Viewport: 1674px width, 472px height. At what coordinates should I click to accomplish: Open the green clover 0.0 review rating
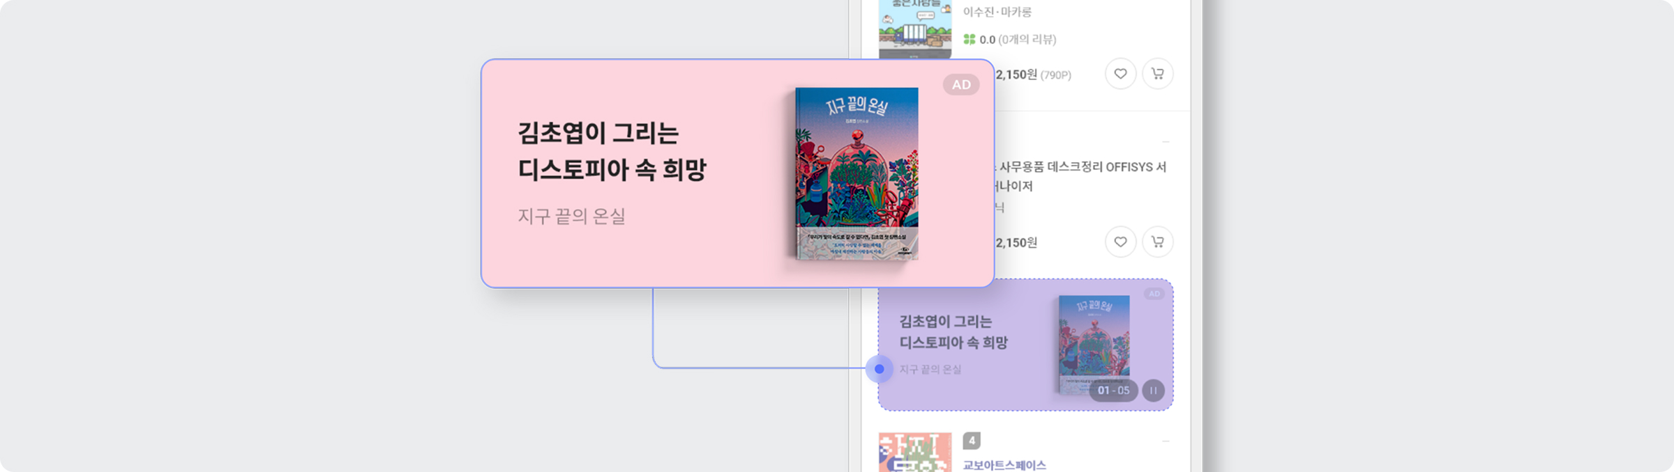pos(1009,40)
